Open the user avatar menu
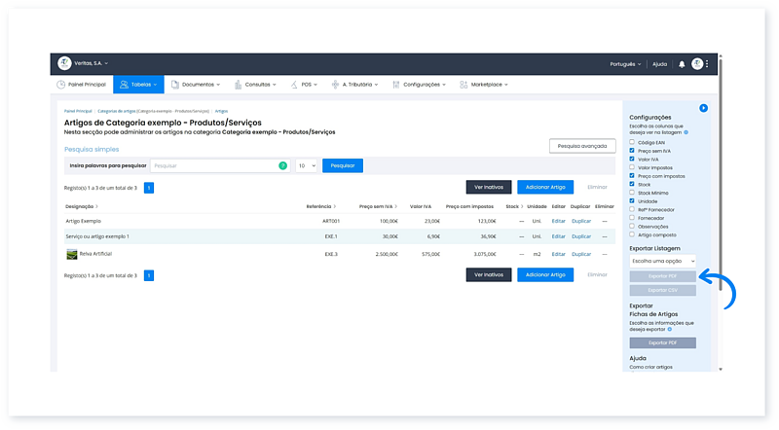This screenshot has height=430, width=779. (x=697, y=64)
